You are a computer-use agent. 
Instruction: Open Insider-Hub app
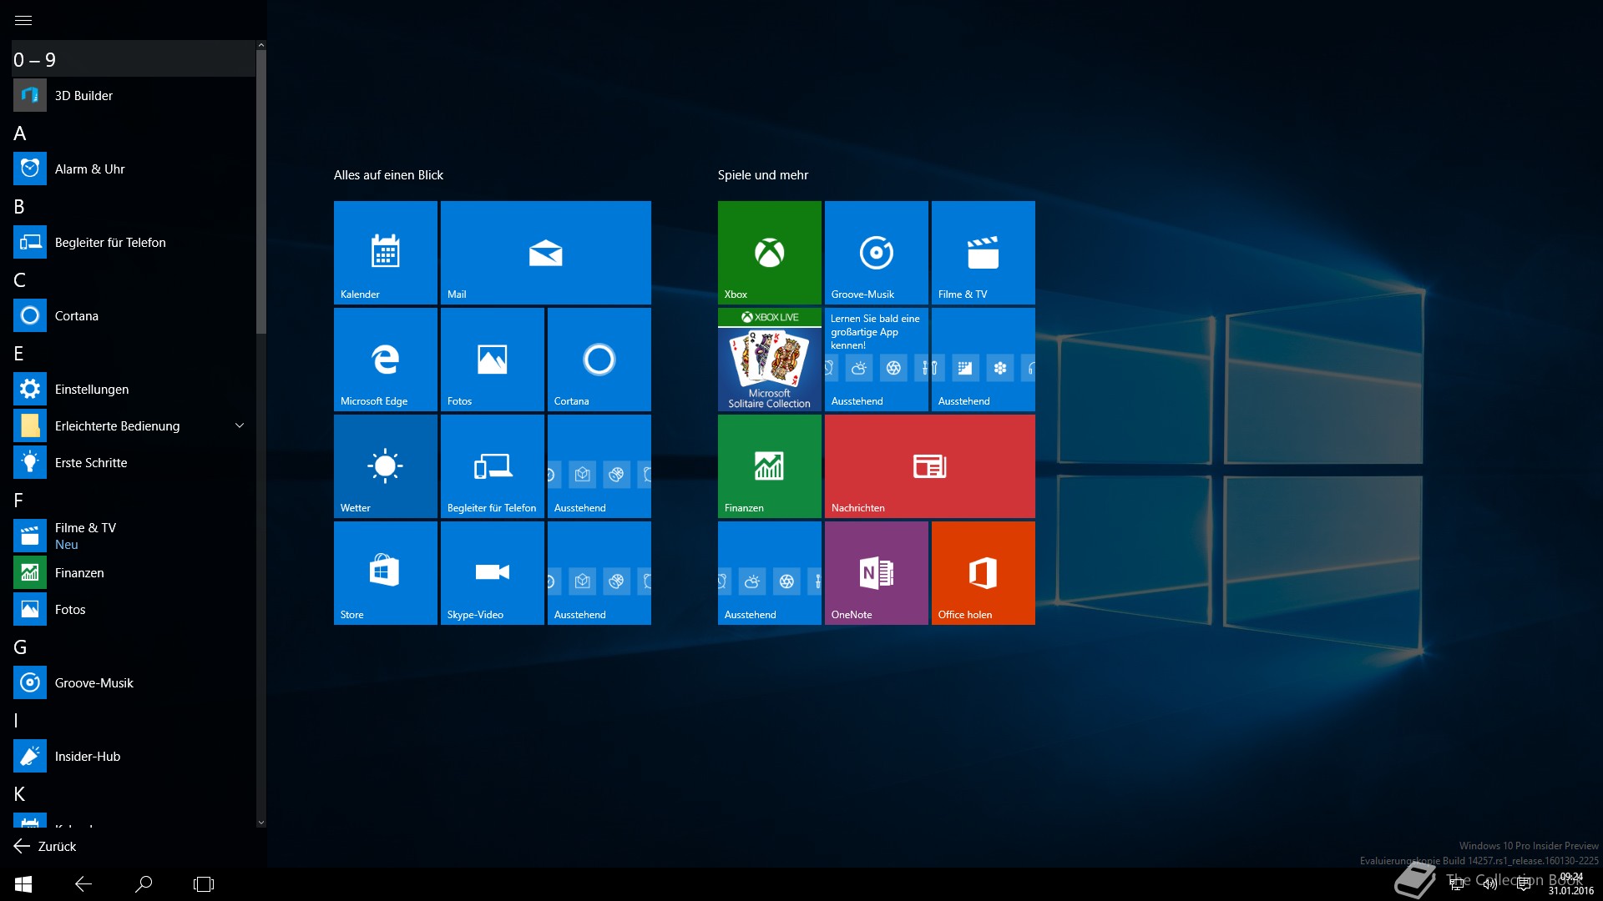point(134,756)
